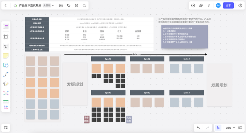Go back using the left arrow icon
This screenshot has width=246, height=133.
click(5, 5)
